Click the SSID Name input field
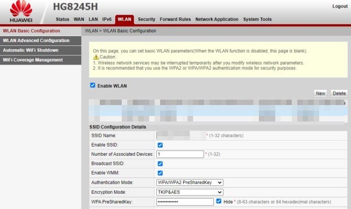Screen dimensions: 351x209 pos(181,136)
